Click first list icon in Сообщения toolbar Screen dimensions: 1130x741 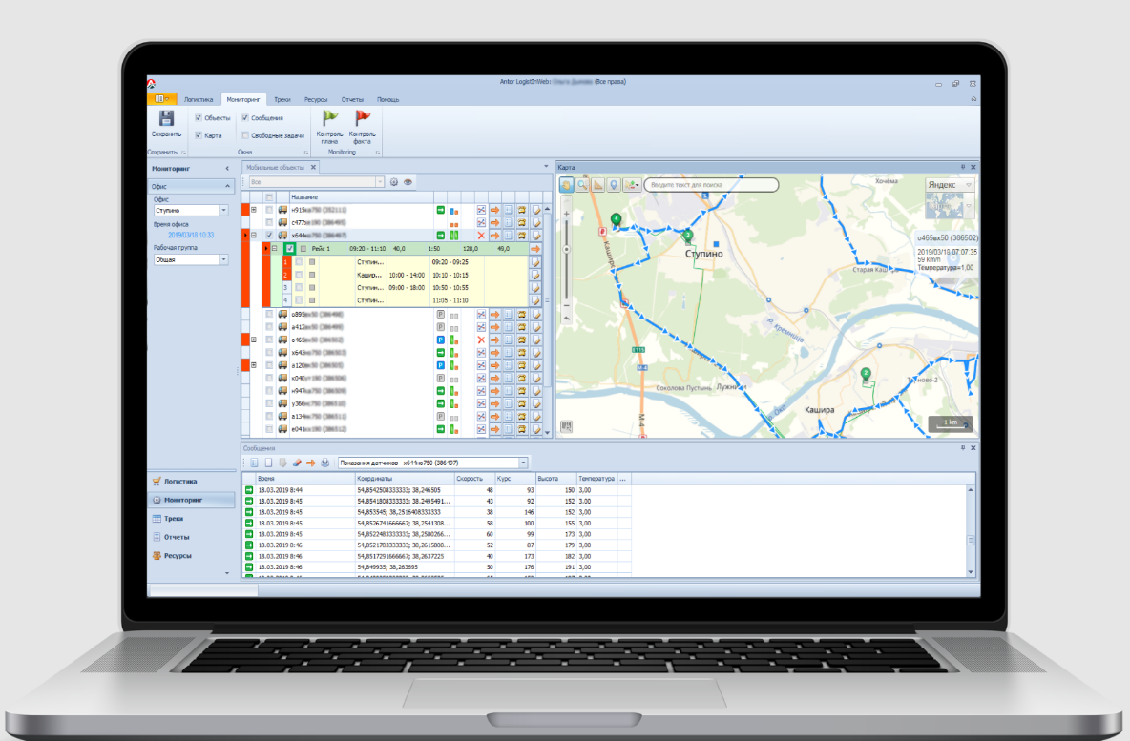255,463
